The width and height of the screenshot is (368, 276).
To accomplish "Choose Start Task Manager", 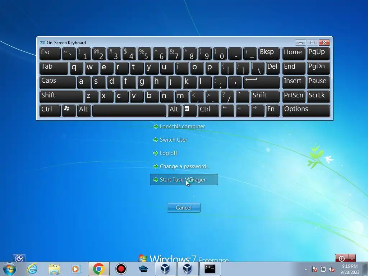I will 184,180.
